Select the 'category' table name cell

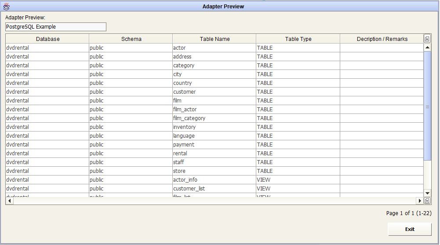coord(215,66)
